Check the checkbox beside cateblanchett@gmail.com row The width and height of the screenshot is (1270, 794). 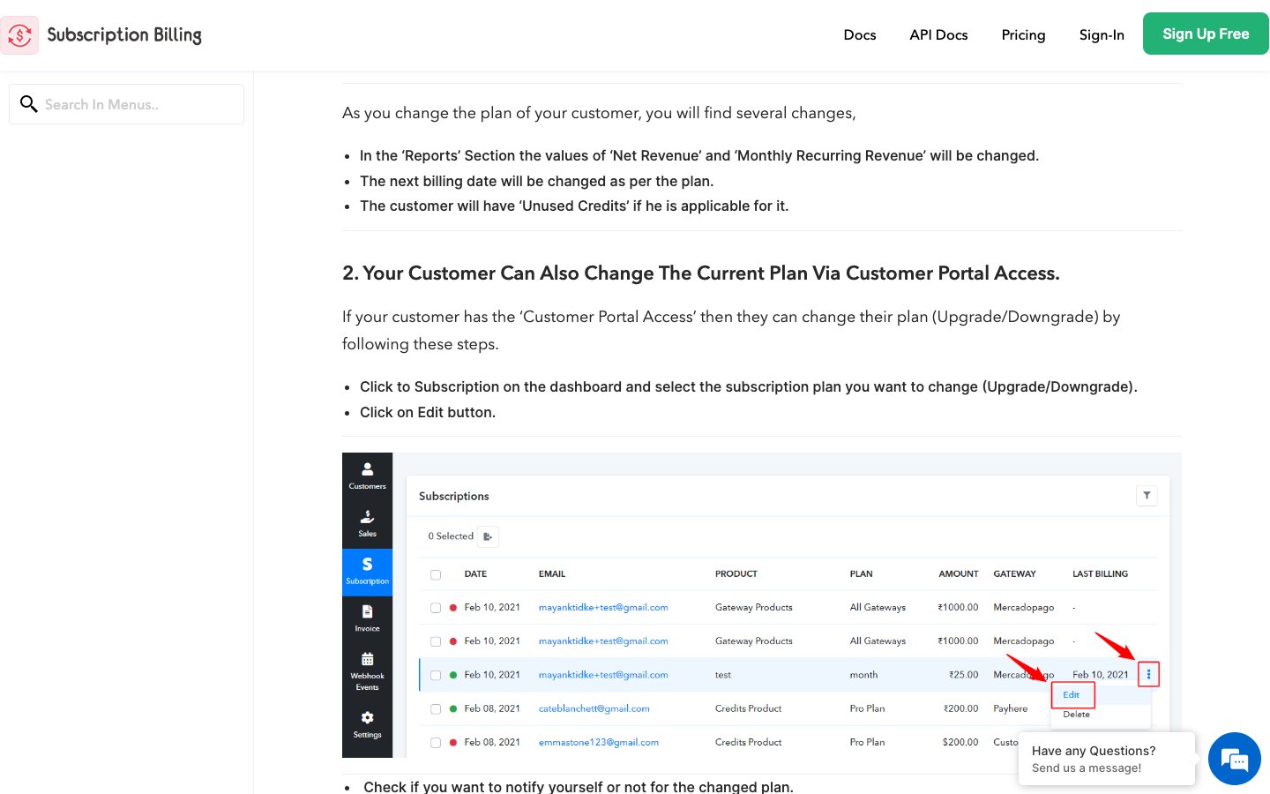tap(436, 708)
